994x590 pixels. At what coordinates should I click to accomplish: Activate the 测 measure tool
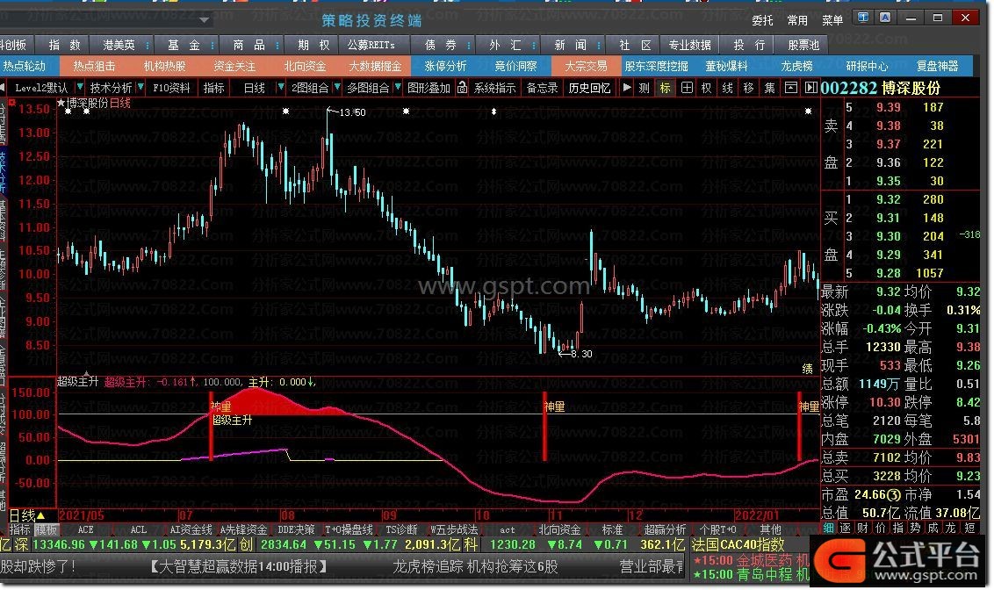click(644, 88)
